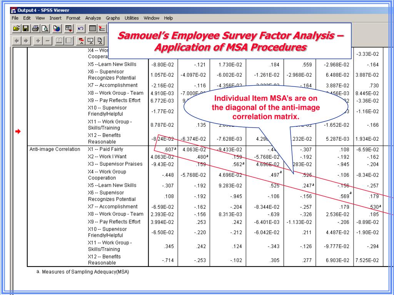
Task: Open the Graphs menu
Action: (113, 18)
